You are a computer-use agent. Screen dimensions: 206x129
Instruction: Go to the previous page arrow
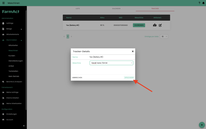point(64,37)
